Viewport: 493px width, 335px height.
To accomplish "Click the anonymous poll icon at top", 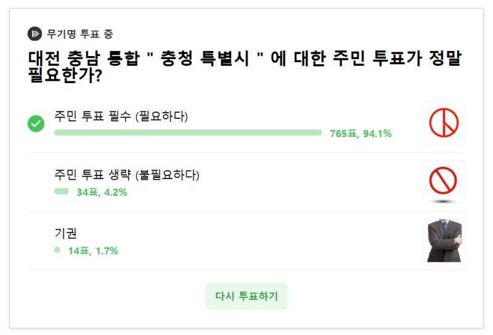I will [35, 34].
